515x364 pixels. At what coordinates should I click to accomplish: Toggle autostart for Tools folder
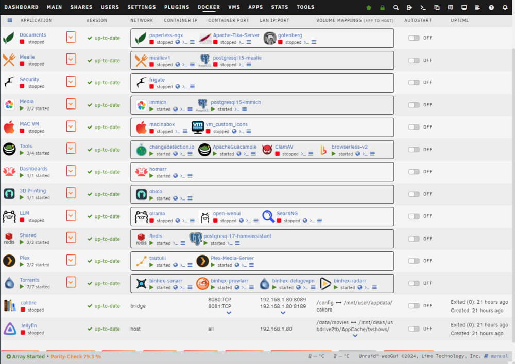point(414,150)
